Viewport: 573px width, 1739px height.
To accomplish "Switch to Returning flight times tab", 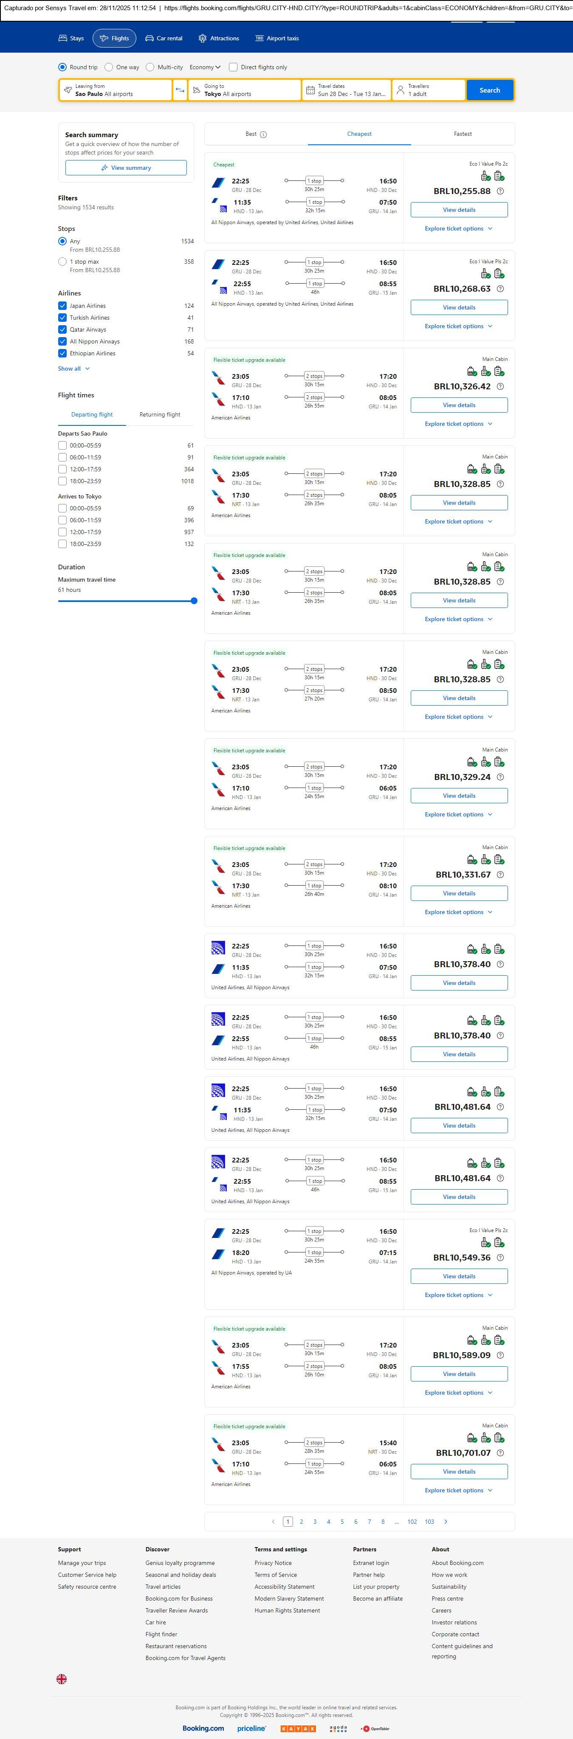I will (x=159, y=414).
